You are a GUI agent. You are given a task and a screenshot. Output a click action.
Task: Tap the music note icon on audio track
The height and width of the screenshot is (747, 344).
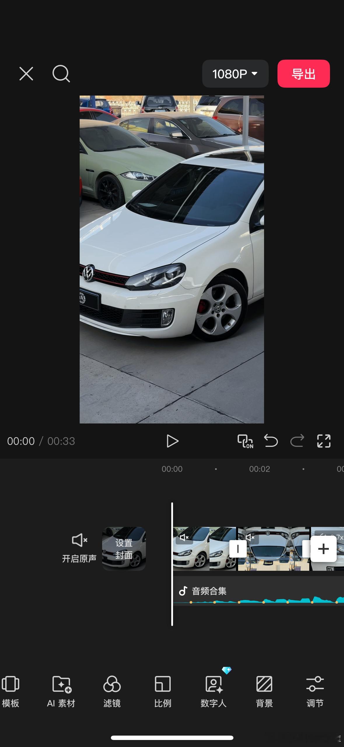[x=183, y=591]
